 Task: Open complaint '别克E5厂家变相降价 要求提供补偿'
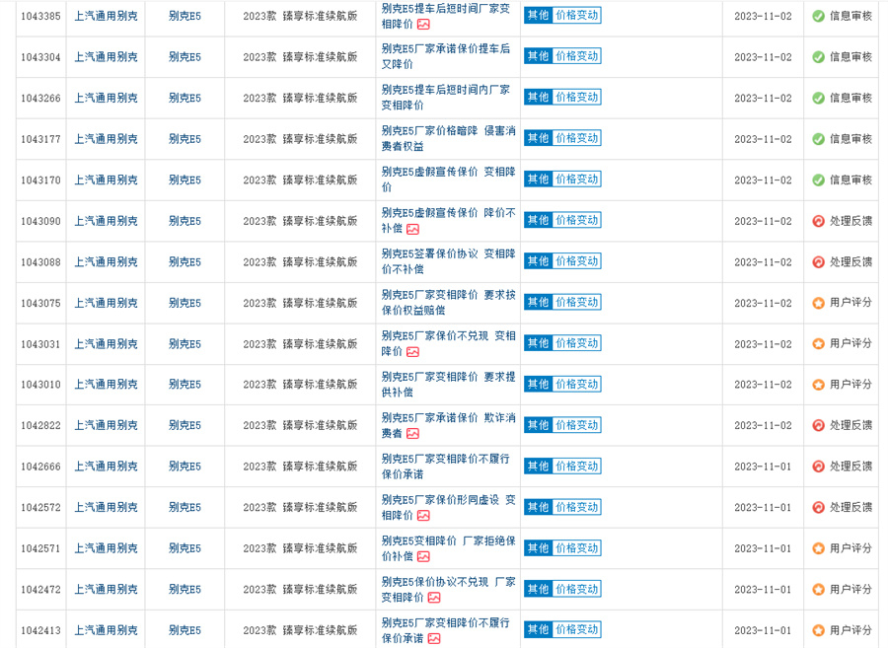(x=449, y=385)
